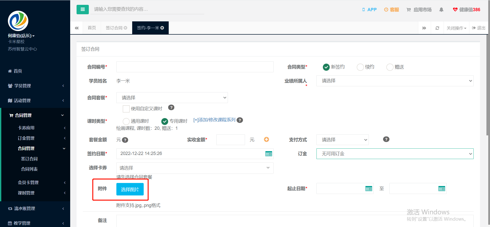Open help icon next to 支付方式
The height and width of the screenshot is (227, 490).
tap(386, 139)
